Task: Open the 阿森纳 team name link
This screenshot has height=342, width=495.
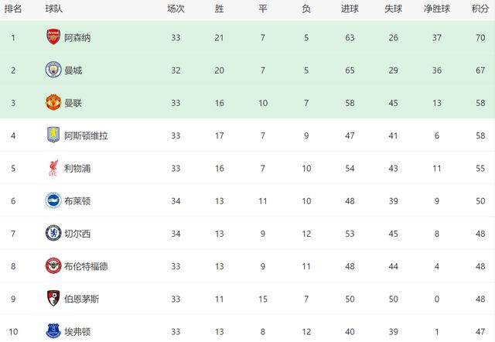Action: click(x=77, y=37)
